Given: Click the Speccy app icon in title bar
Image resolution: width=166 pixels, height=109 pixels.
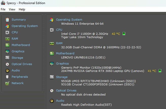Looking at the screenshot, I should [x=3, y=3].
